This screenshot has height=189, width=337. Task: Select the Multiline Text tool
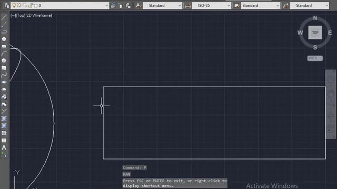pos(4,148)
